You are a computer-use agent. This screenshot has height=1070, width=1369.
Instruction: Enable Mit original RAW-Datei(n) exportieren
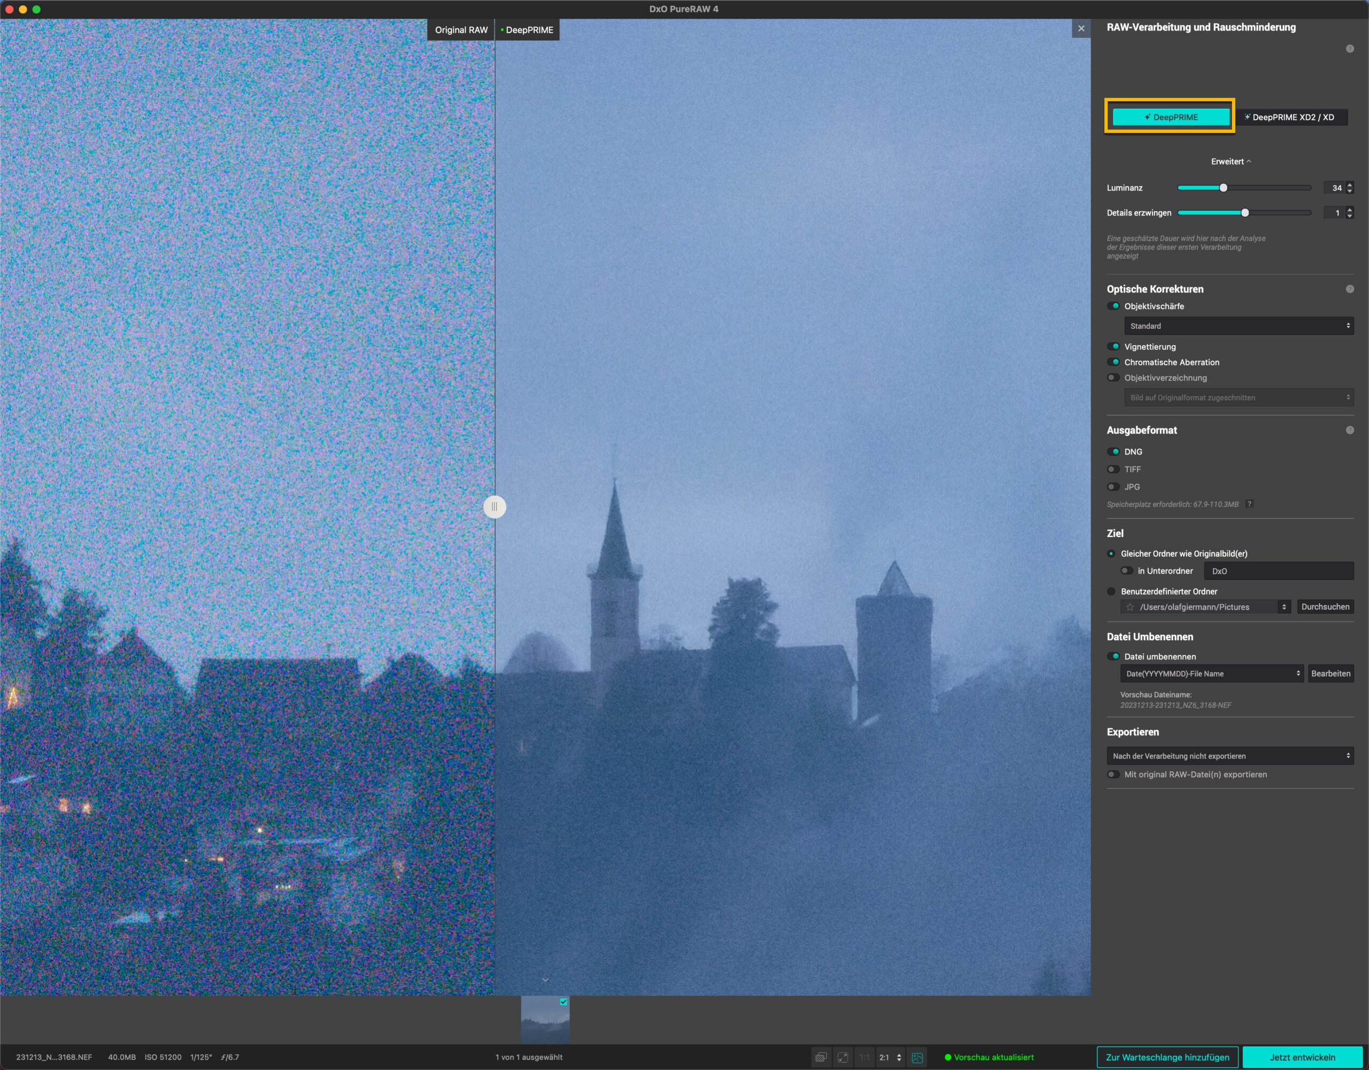[1113, 775]
